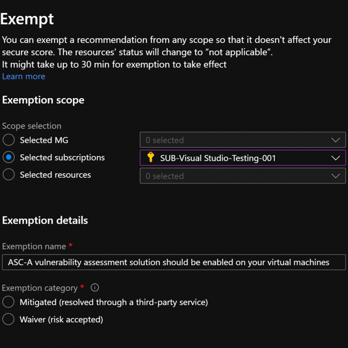The height and width of the screenshot is (348, 348).
Task: Open the Learn more link
Action: click(24, 76)
